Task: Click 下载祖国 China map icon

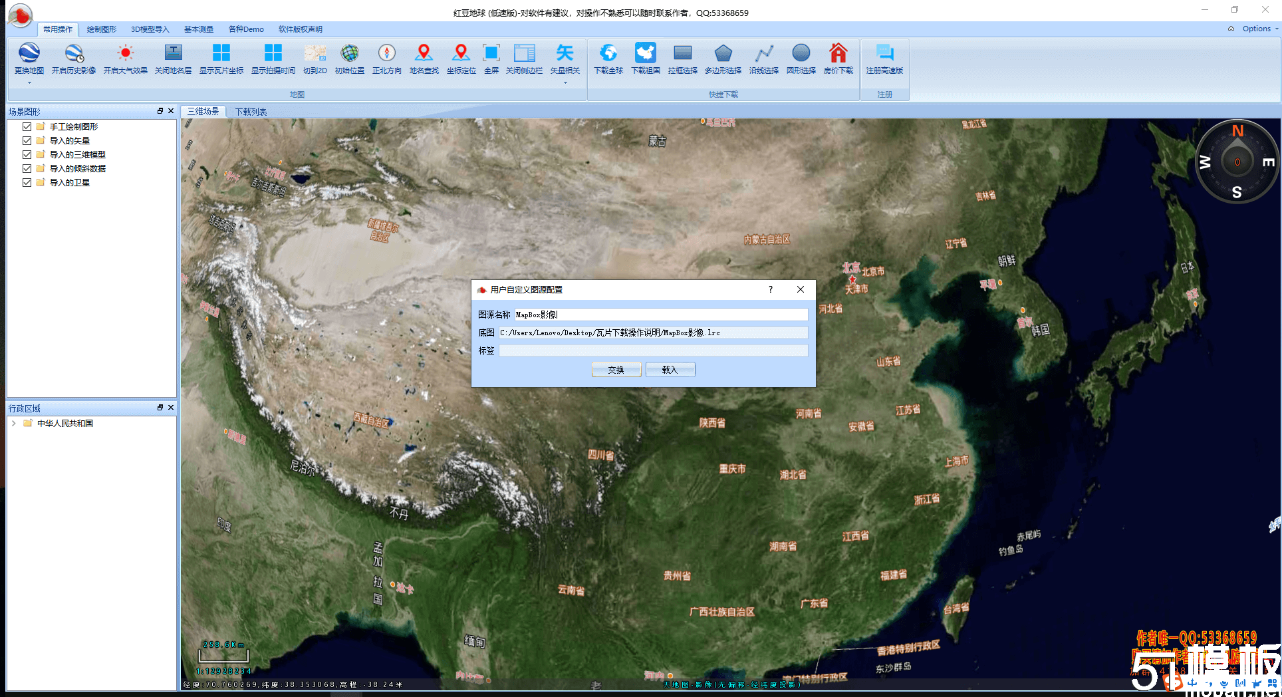Action: [646, 53]
